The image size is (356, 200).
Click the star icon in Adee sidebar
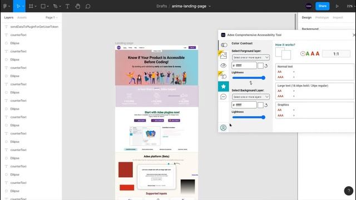coord(224,87)
